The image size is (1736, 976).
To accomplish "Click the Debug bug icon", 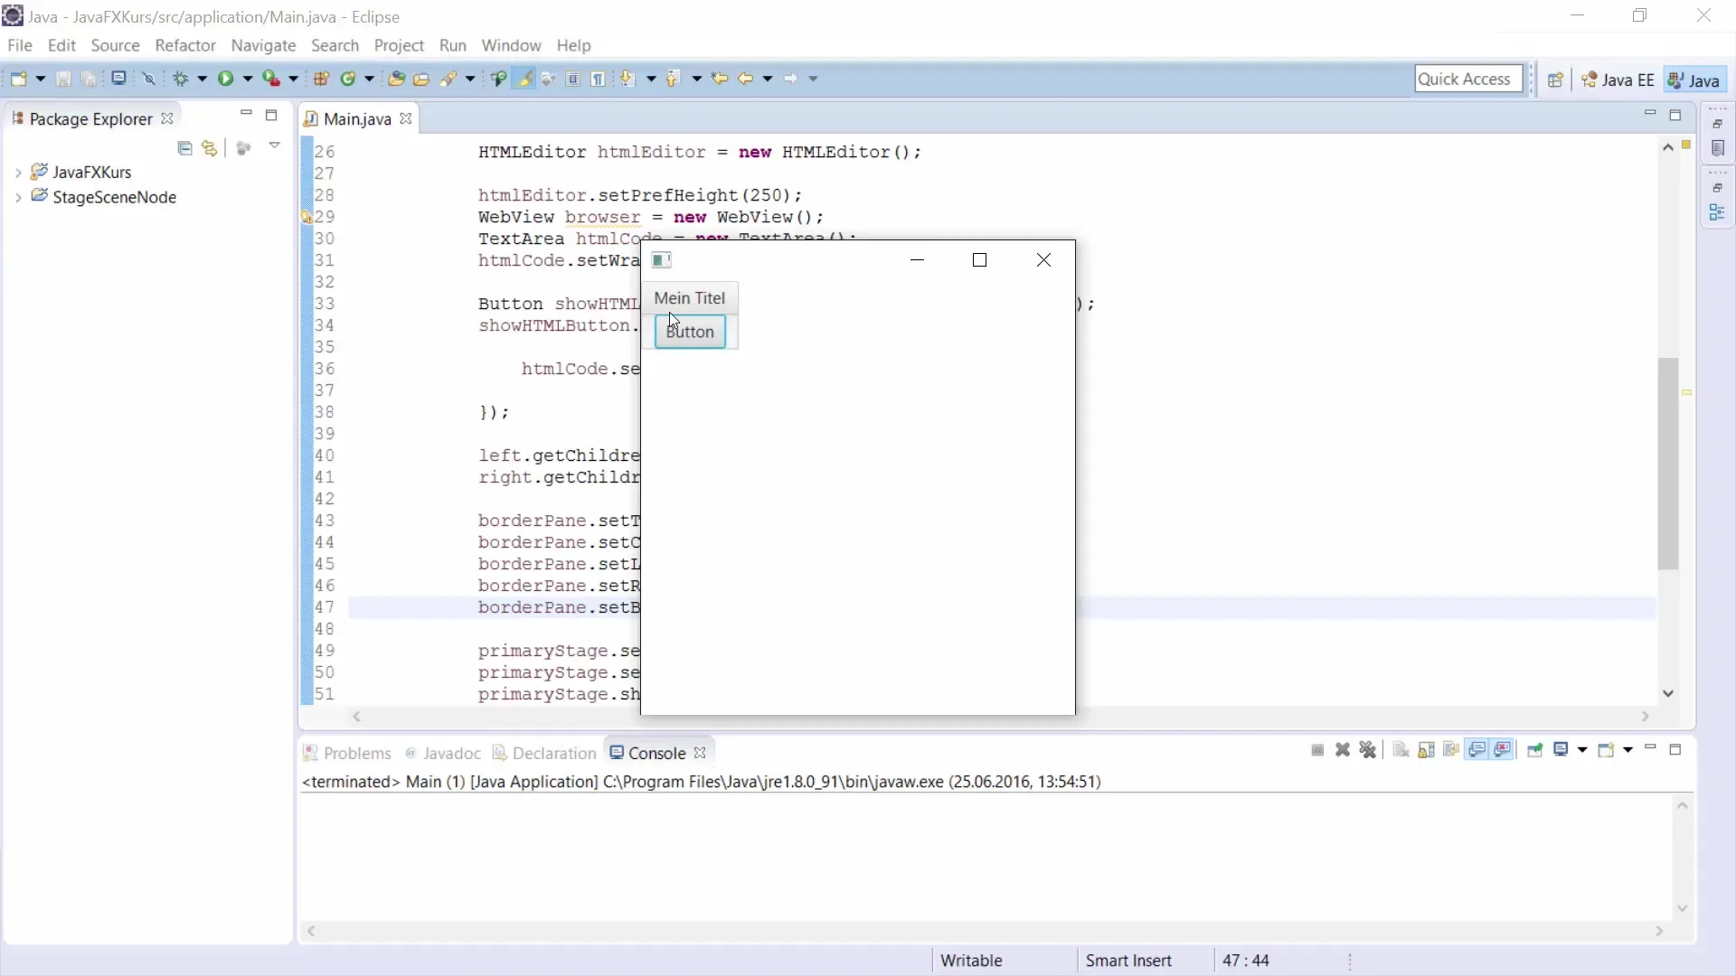I will 181,79.
